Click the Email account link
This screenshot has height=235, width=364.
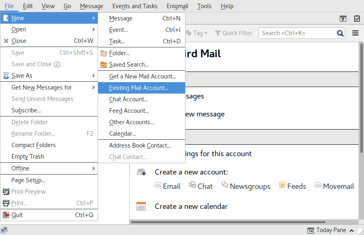[x=172, y=186]
